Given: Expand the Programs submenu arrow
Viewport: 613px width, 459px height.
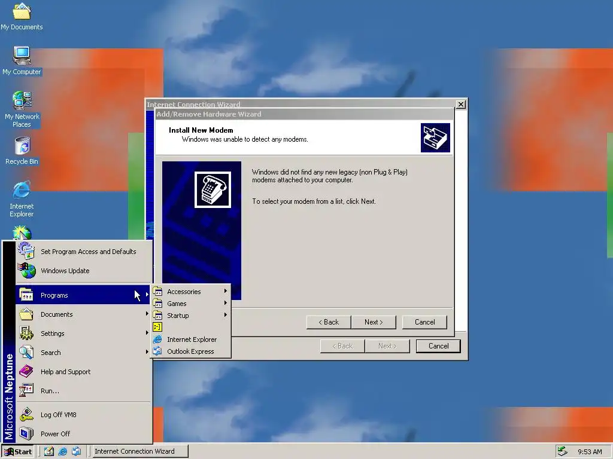Looking at the screenshot, I should point(147,295).
